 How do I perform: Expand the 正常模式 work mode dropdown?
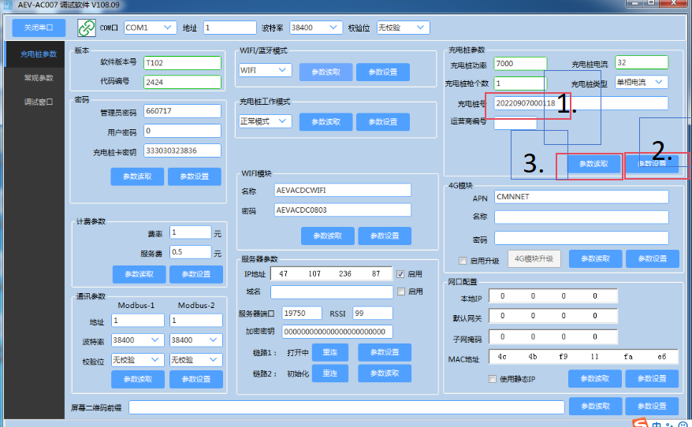pos(264,121)
